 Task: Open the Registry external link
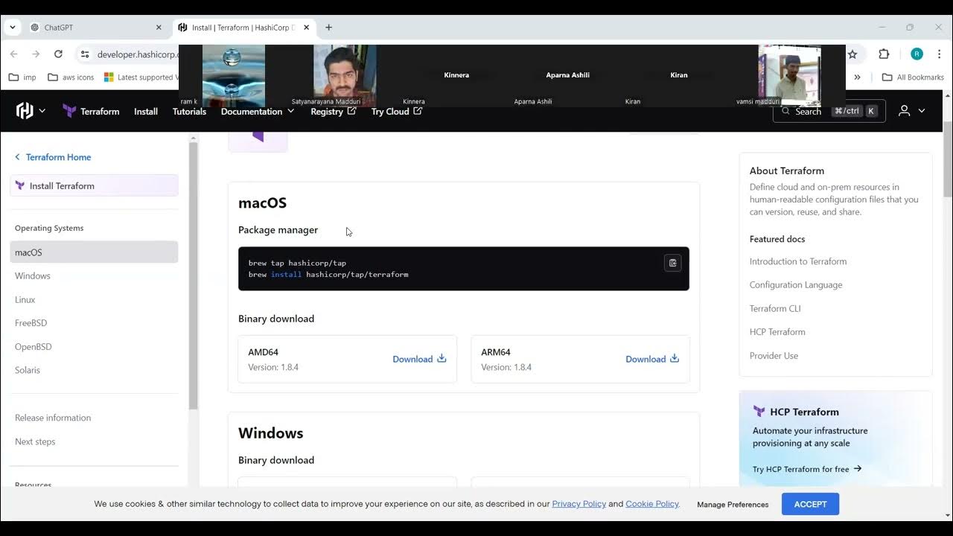[334, 111]
